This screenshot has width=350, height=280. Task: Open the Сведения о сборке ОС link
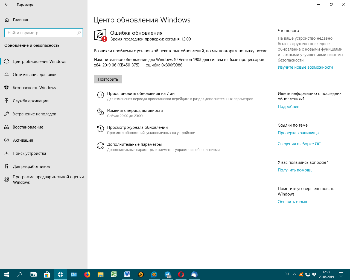[x=299, y=144]
